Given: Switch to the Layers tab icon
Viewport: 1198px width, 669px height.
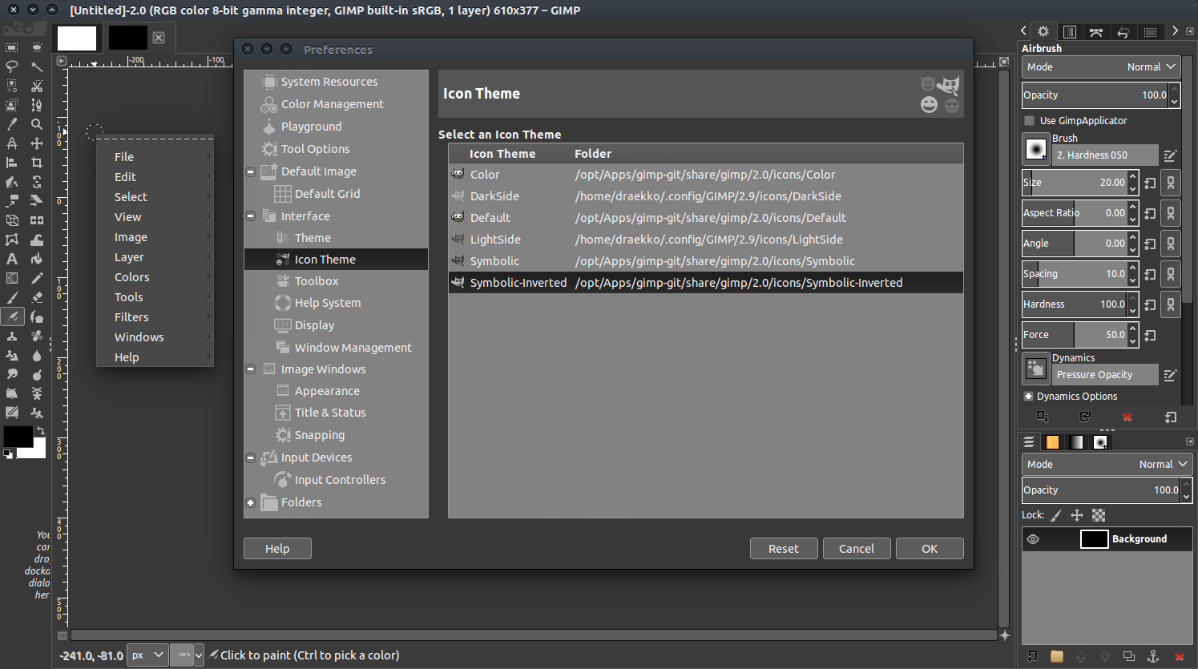Looking at the screenshot, I should tap(1029, 442).
